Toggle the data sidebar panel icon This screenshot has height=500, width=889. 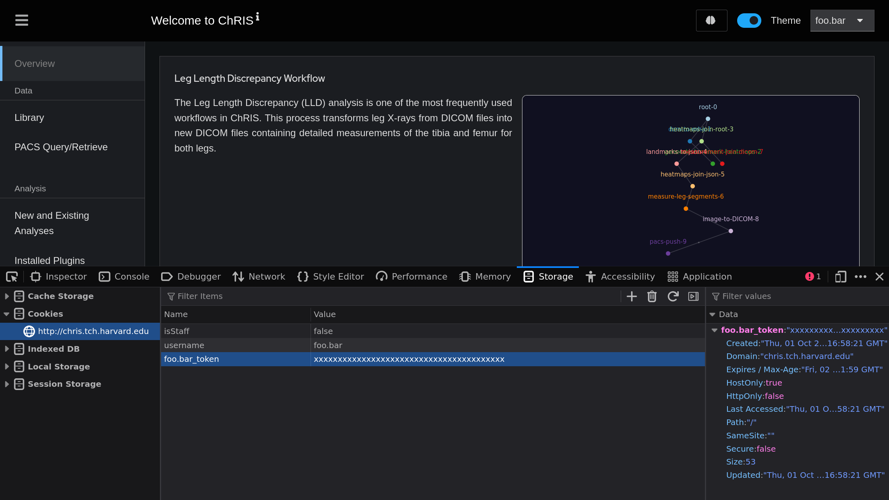(x=694, y=297)
